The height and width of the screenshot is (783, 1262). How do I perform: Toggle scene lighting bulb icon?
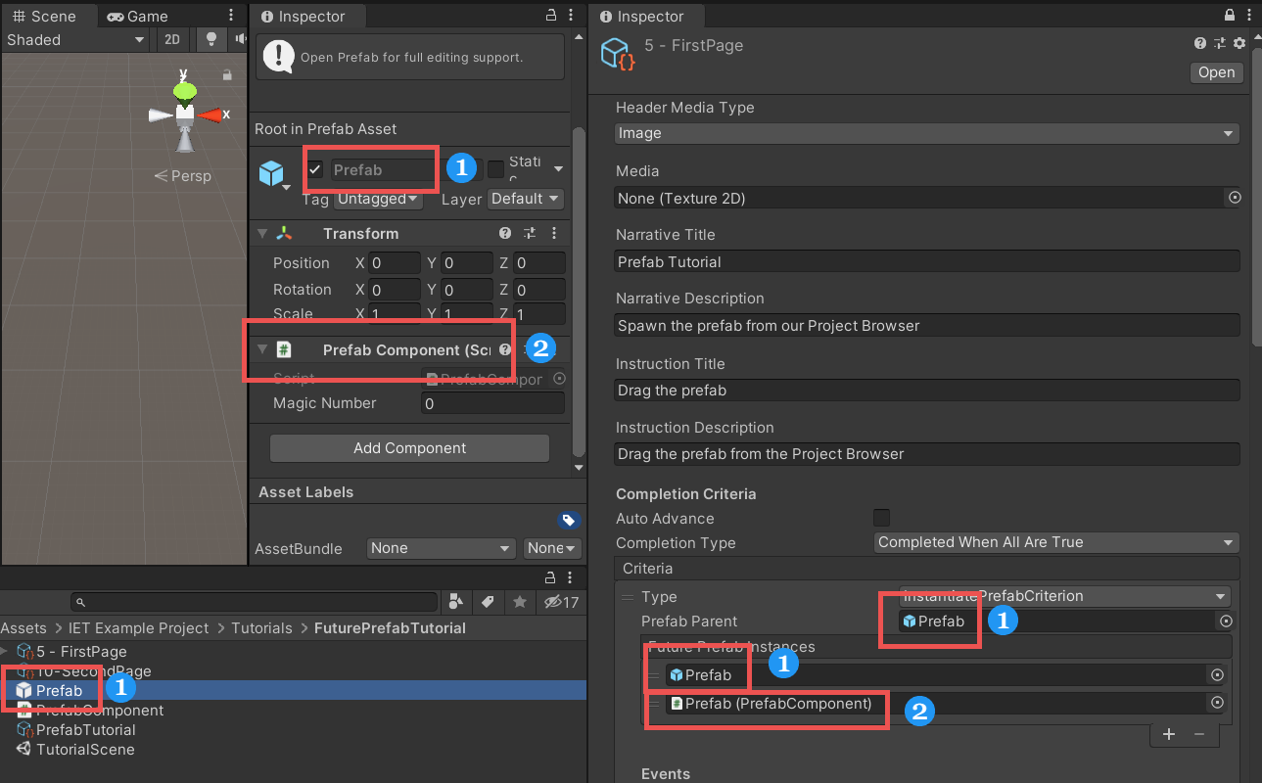pos(210,40)
